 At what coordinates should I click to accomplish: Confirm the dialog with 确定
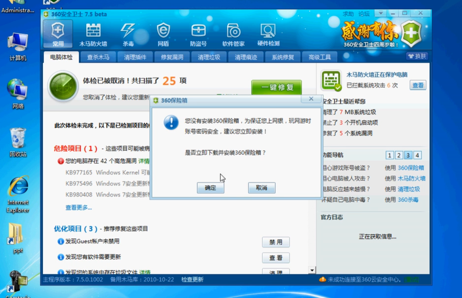[210, 188]
